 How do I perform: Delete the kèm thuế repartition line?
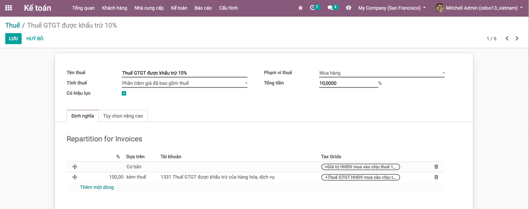tap(436, 177)
